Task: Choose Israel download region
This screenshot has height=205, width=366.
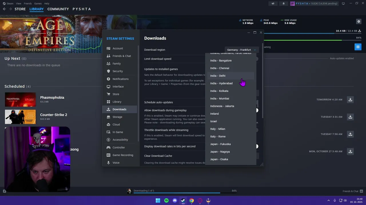Action: click(x=231, y=121)
